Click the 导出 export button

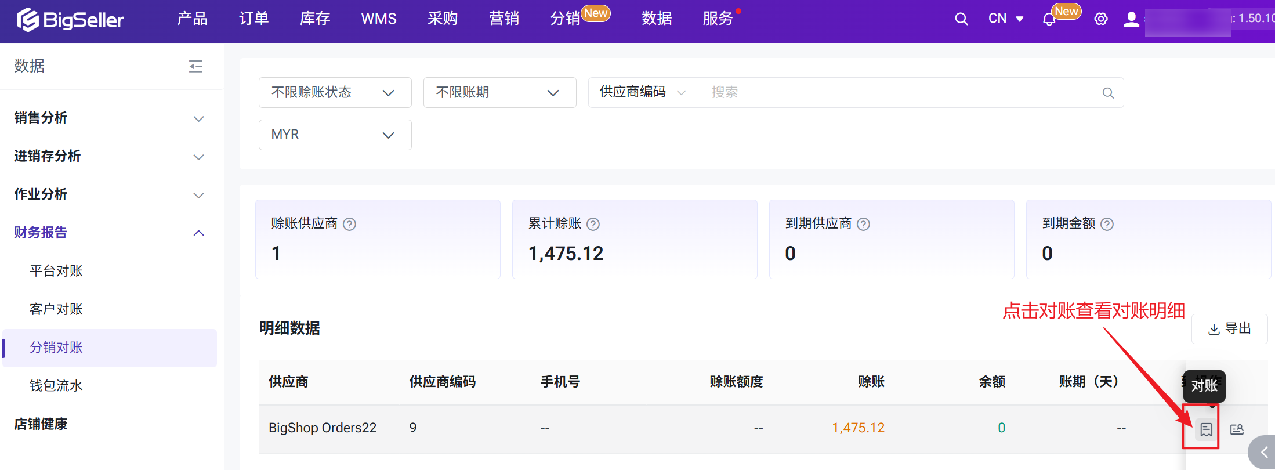click(x=1229, y=329)
